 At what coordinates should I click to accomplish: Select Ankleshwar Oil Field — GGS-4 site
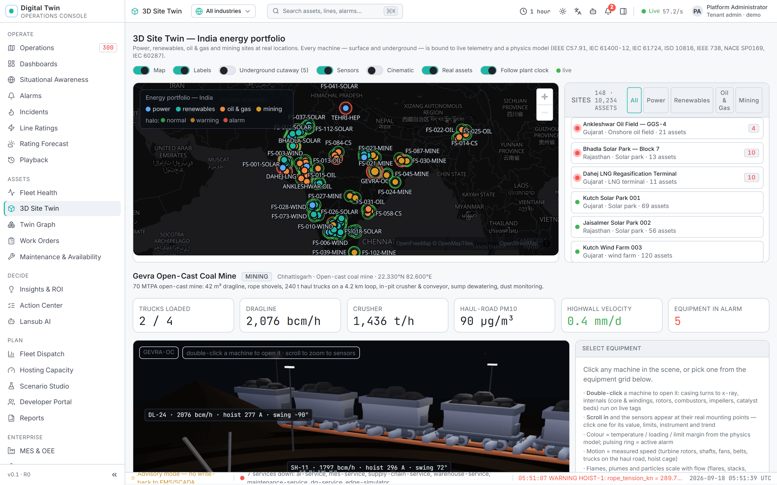(667, 128)
